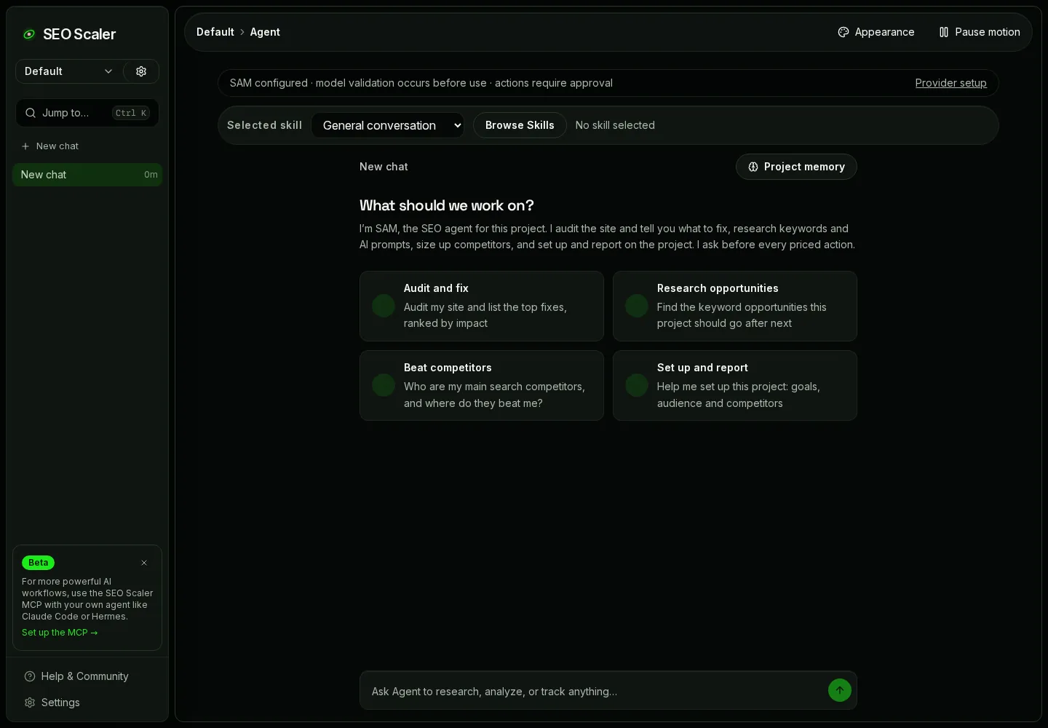Screen dimensions: 1048x728
Task: Click the Beta badge
Action: pyautogui.click(x=38, y=563)
